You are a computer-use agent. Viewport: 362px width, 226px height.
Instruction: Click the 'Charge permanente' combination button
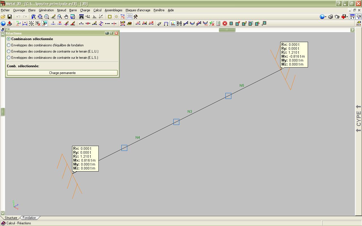pos(62,73)
